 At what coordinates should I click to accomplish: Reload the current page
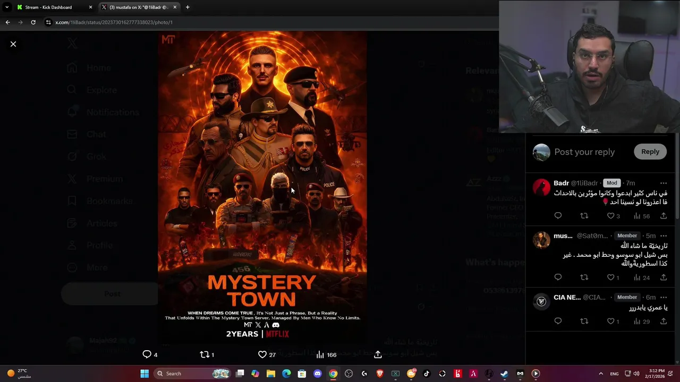click(x=33, y=22)
